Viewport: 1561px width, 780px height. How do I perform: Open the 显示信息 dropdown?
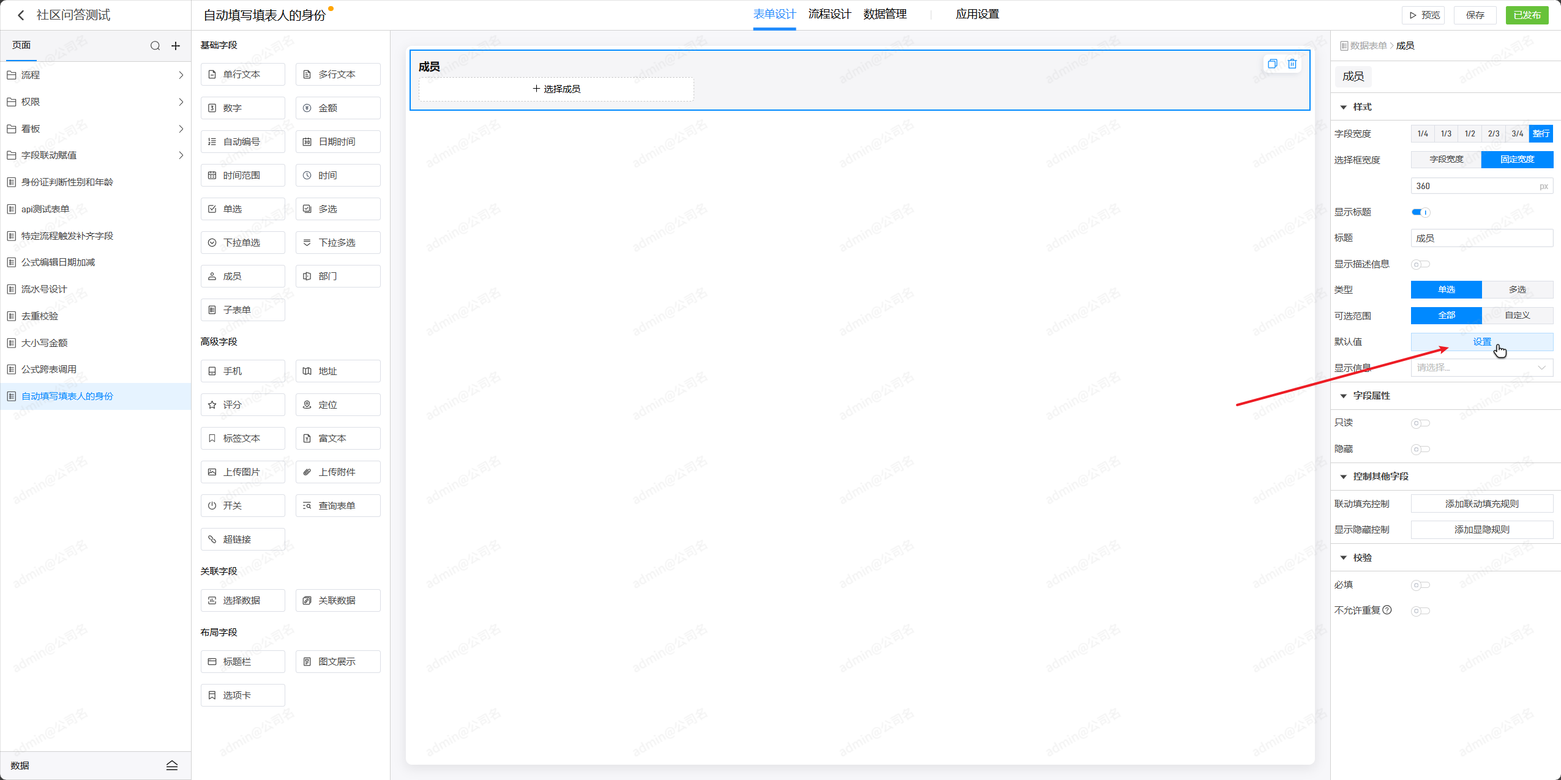pyautogui.click(x=1481, y=368)
